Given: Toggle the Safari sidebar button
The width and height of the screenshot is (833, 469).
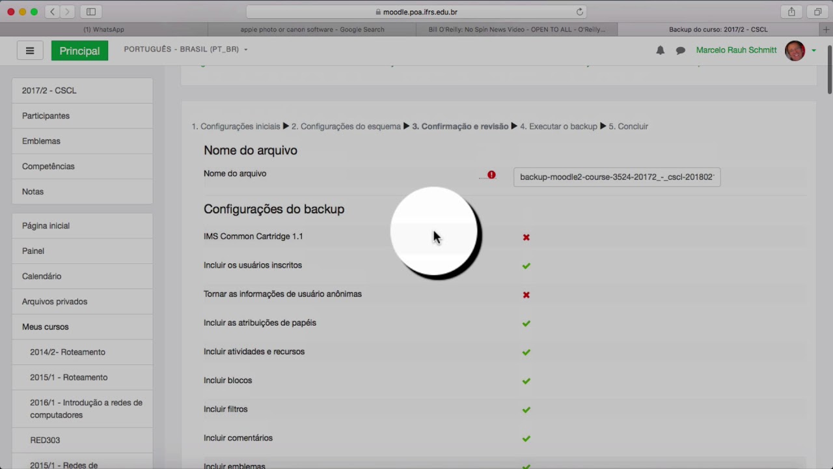Looking at the screenshot, I should pyautogui.click(x=91, y=12).
